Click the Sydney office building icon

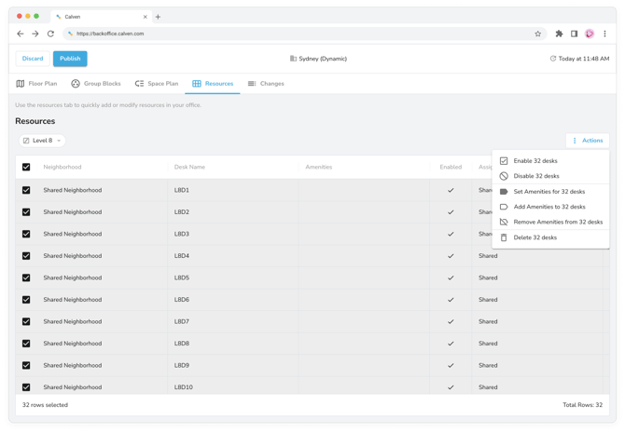[x=293, y=59]
